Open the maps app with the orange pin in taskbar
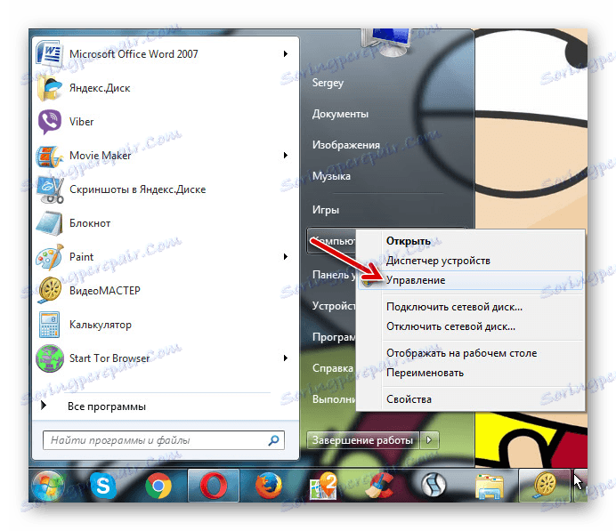Image resolution: width=616 pixels, height=531 pixels. (x=323, y=486)
